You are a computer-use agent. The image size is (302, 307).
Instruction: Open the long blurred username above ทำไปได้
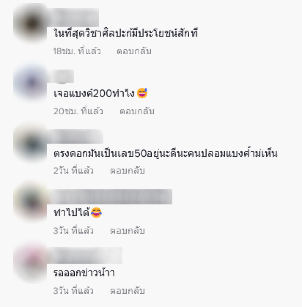point(109,196)
